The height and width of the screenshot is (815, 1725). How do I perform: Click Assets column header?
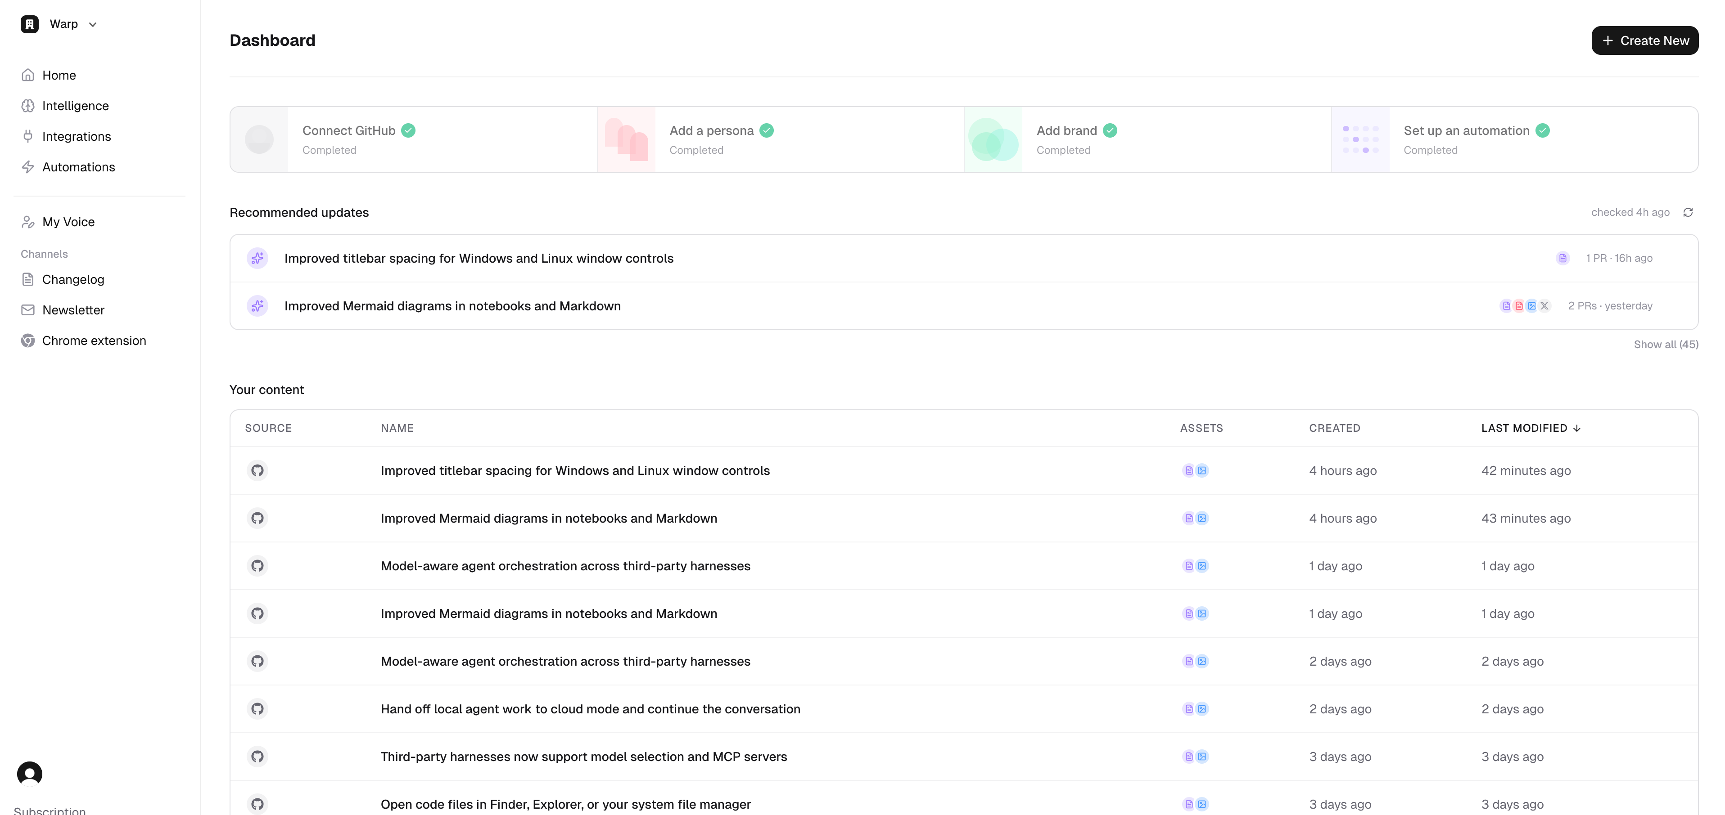pos(1201,428)
